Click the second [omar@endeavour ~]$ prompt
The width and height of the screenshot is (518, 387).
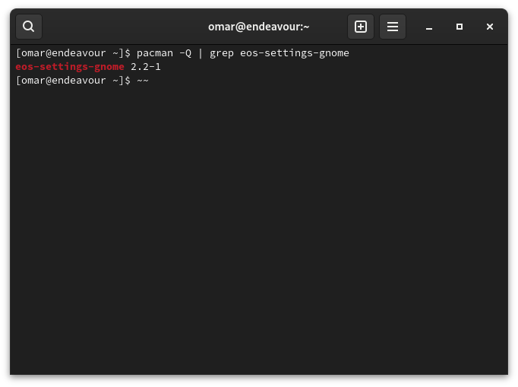pos(73,81)
